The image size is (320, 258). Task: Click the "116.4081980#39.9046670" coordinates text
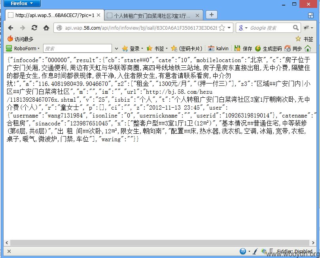pos(73,83)
